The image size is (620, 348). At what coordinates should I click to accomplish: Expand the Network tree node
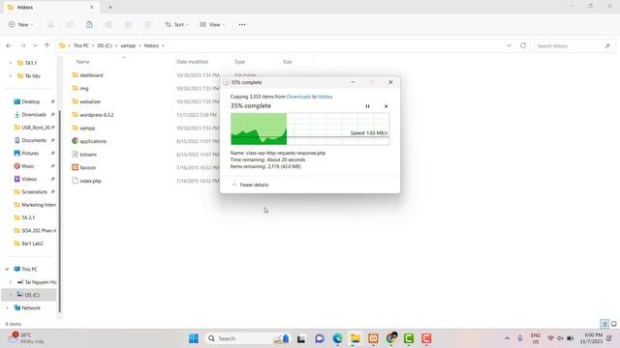(x=7, y=307)
